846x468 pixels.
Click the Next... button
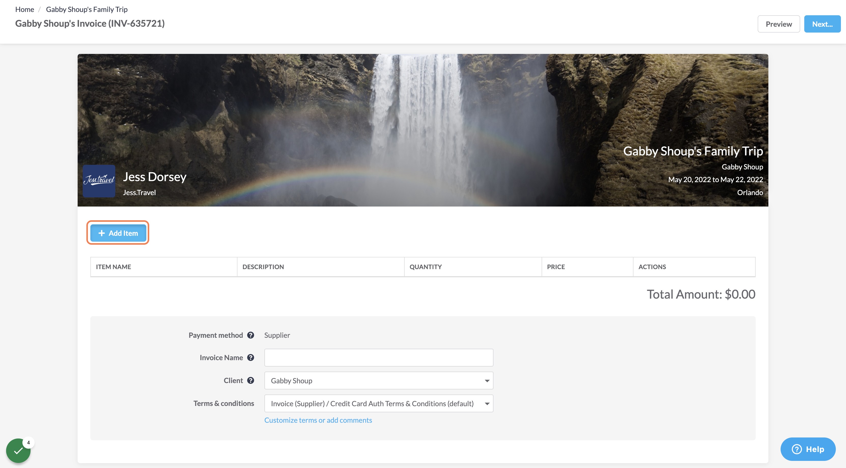tap(822, 24)
